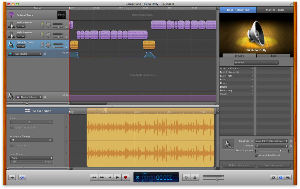Screen dimensions: 300x189
Task: Start recording with the red Record button
Action: pos(125,177)
